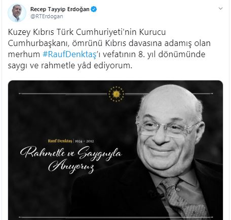Click the '1924 - 2012' years text
231x220 pixels.
tap(84, 141)
